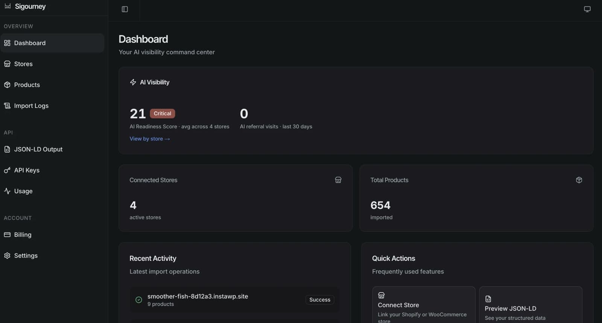The width and height of the screenshot is (602, 323).
Task: Click the Billing card icon
Action: (x=7, y=235)
